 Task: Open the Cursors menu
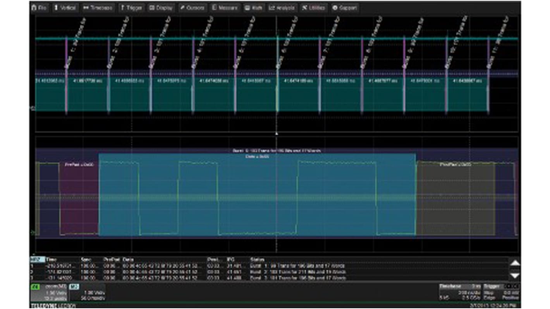pos(192,8)
